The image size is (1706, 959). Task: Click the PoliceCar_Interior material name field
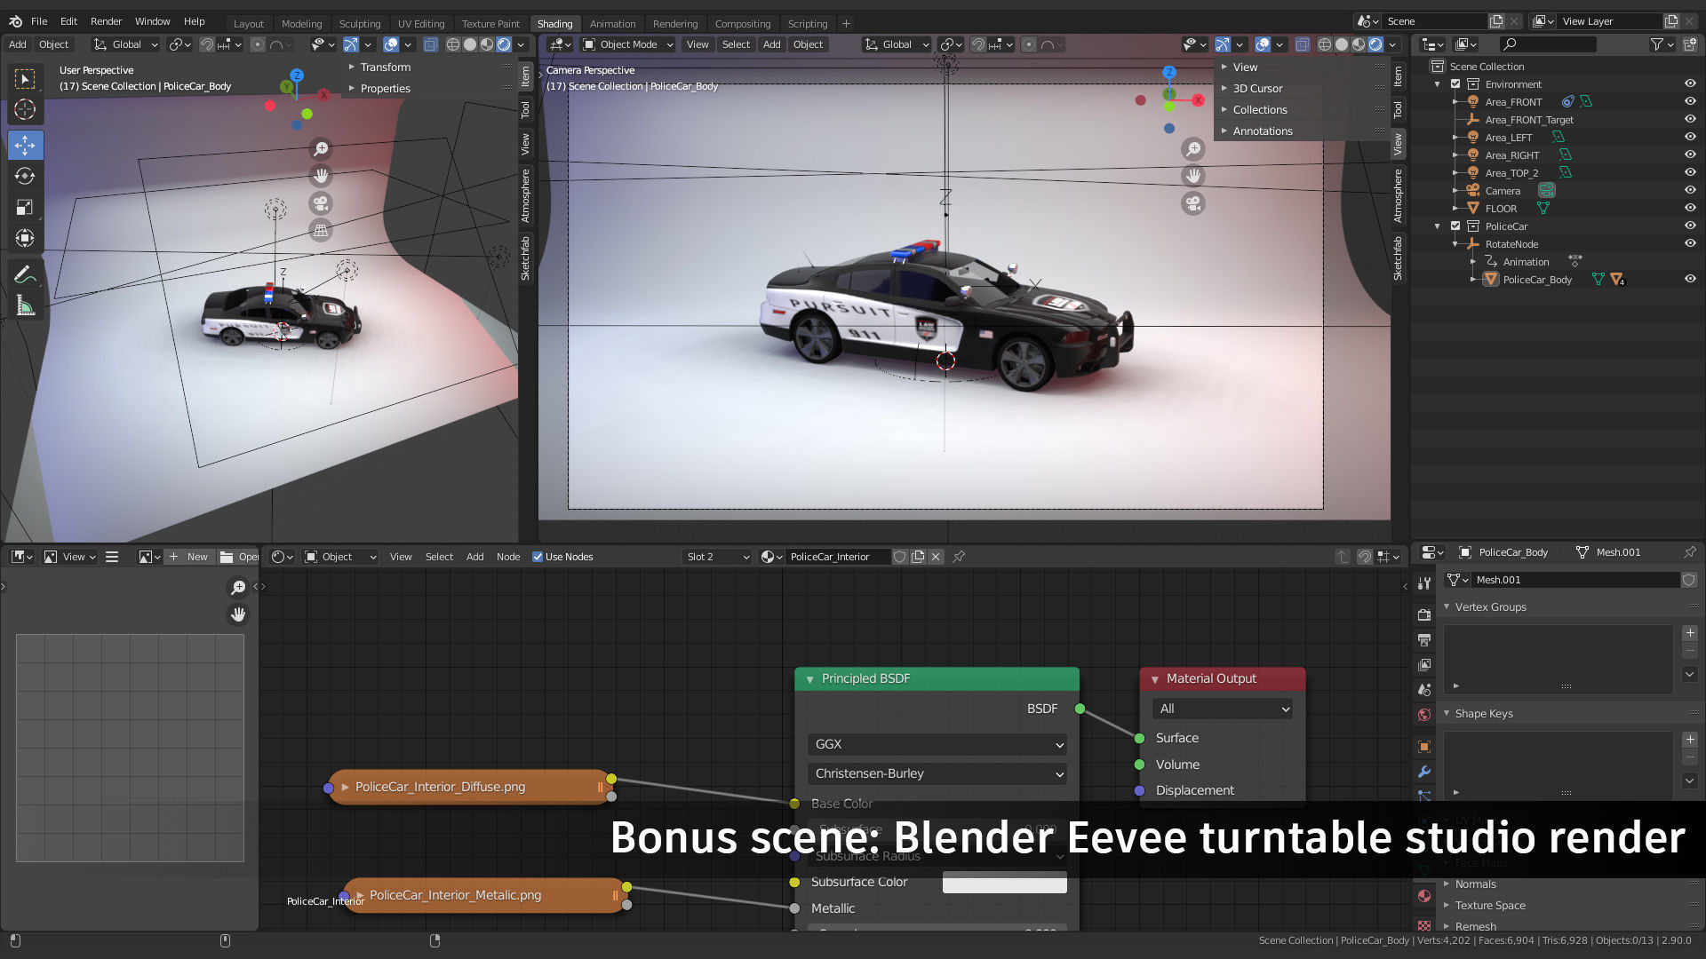pyautogui.click(x=835, y=557)
